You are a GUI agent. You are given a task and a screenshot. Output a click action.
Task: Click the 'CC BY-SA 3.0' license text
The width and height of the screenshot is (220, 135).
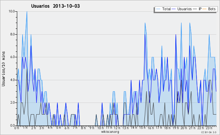point(209,132)
